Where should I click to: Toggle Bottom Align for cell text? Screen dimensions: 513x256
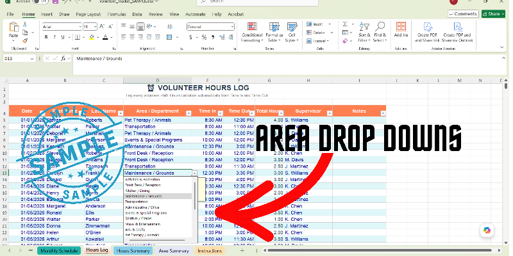(x=140, y=26)
